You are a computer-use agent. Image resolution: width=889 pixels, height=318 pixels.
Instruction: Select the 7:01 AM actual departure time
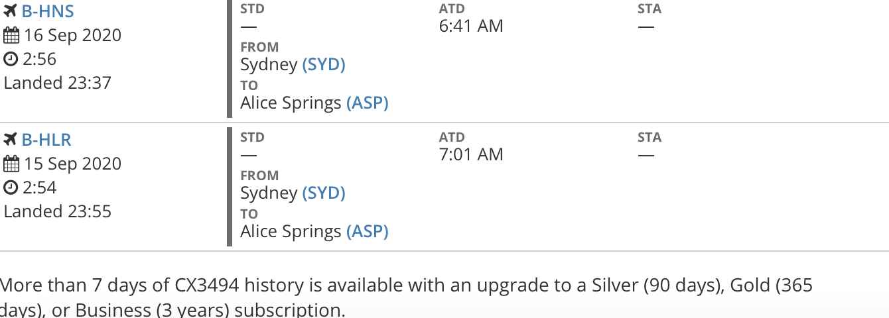[471, 154]
